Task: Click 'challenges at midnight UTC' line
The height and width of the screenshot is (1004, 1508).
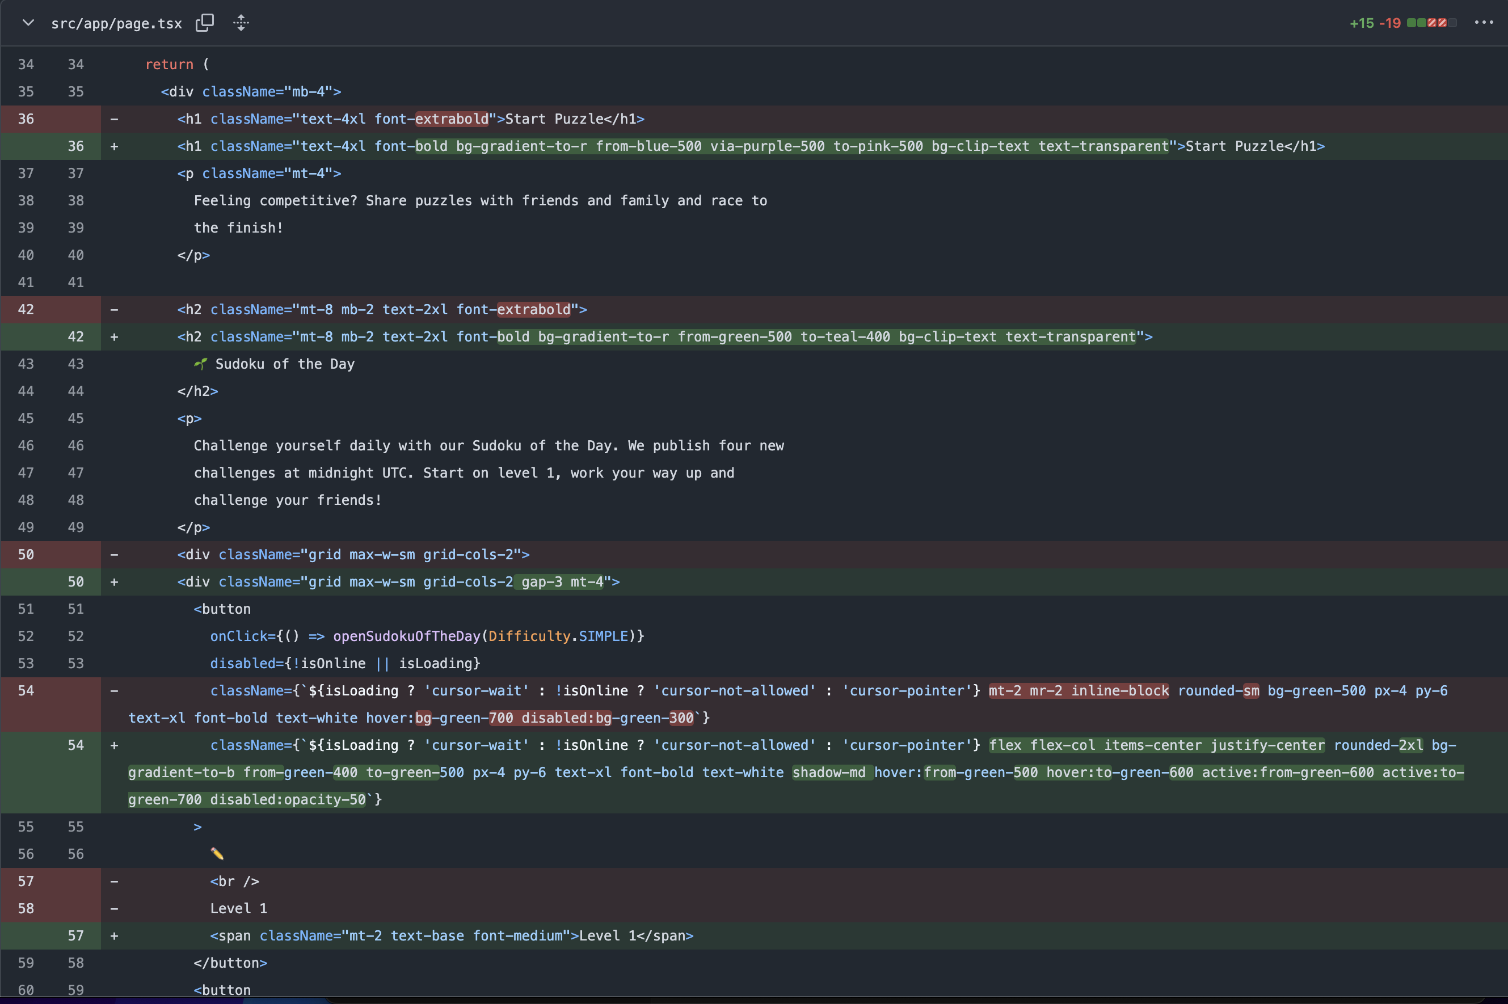Action: pyautogui.click(x=464, y=473)
